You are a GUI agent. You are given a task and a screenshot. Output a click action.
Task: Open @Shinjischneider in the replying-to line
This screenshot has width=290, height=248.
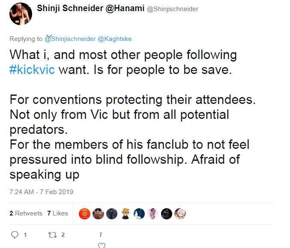(70, 39)
